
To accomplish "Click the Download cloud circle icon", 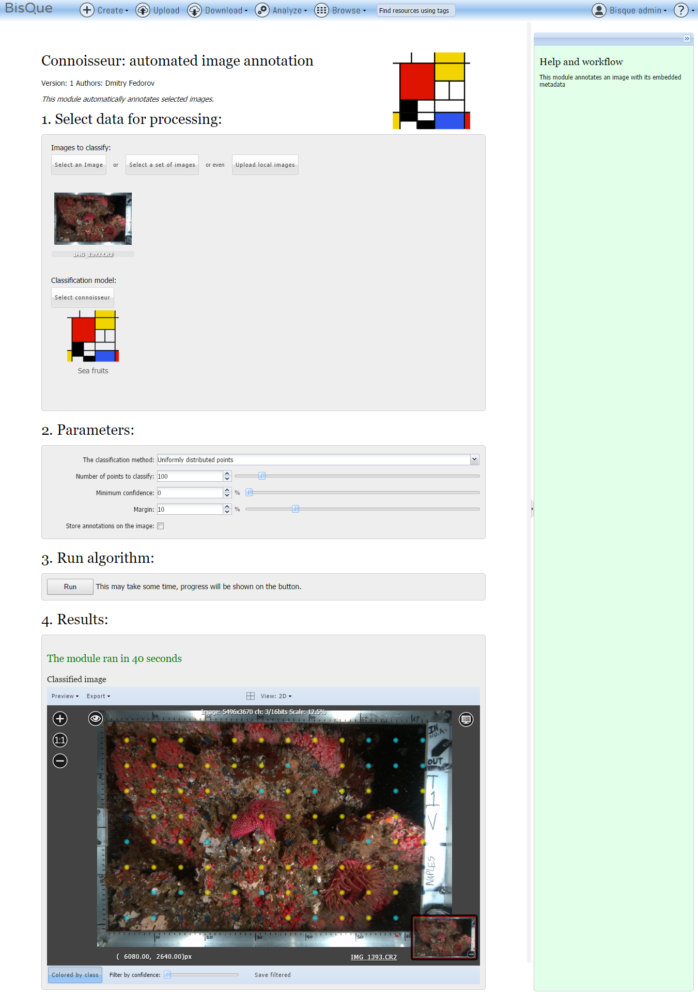I will click(194, 10).
